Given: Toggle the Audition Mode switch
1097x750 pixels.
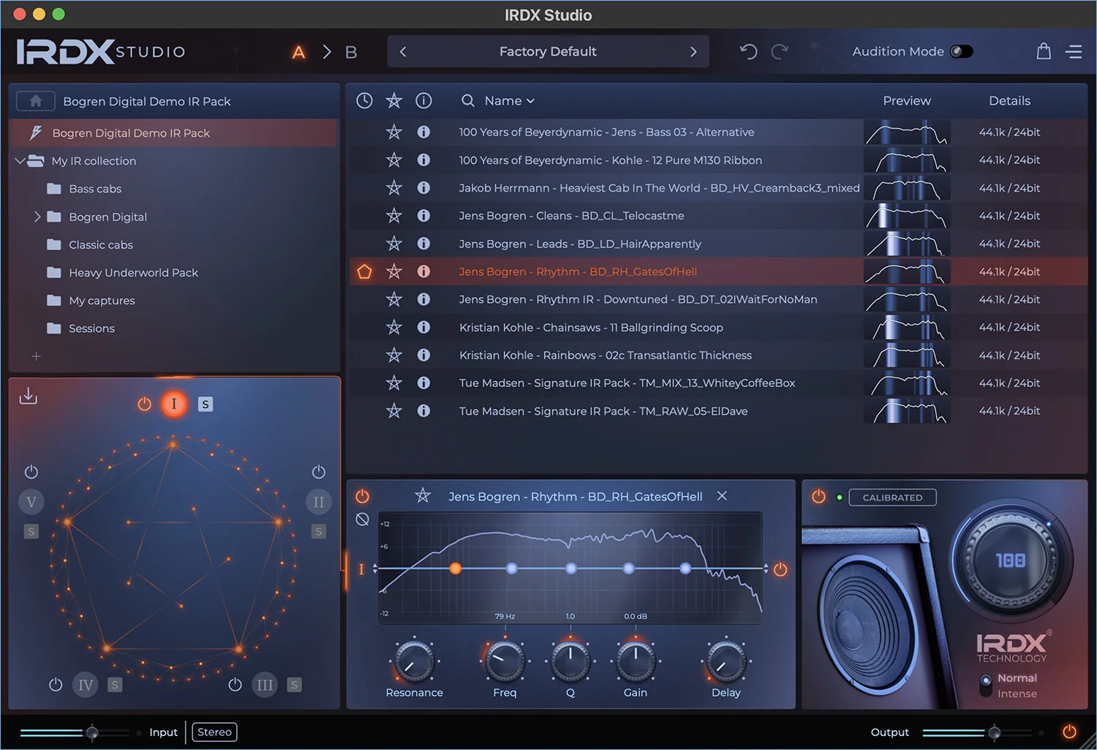Looking at the screenshot, I should tap(961, 51).
